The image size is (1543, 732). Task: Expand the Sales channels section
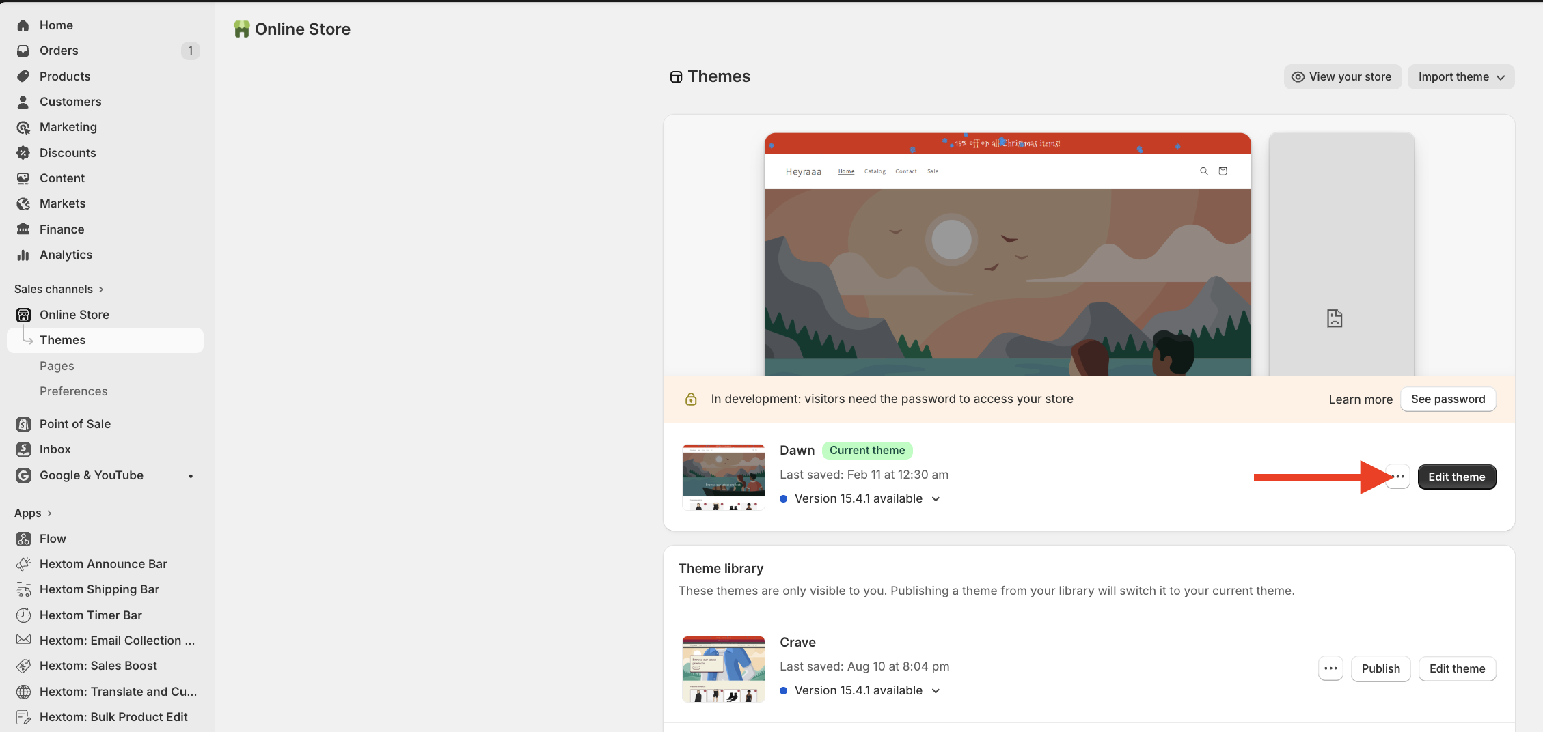pos(59,289)
